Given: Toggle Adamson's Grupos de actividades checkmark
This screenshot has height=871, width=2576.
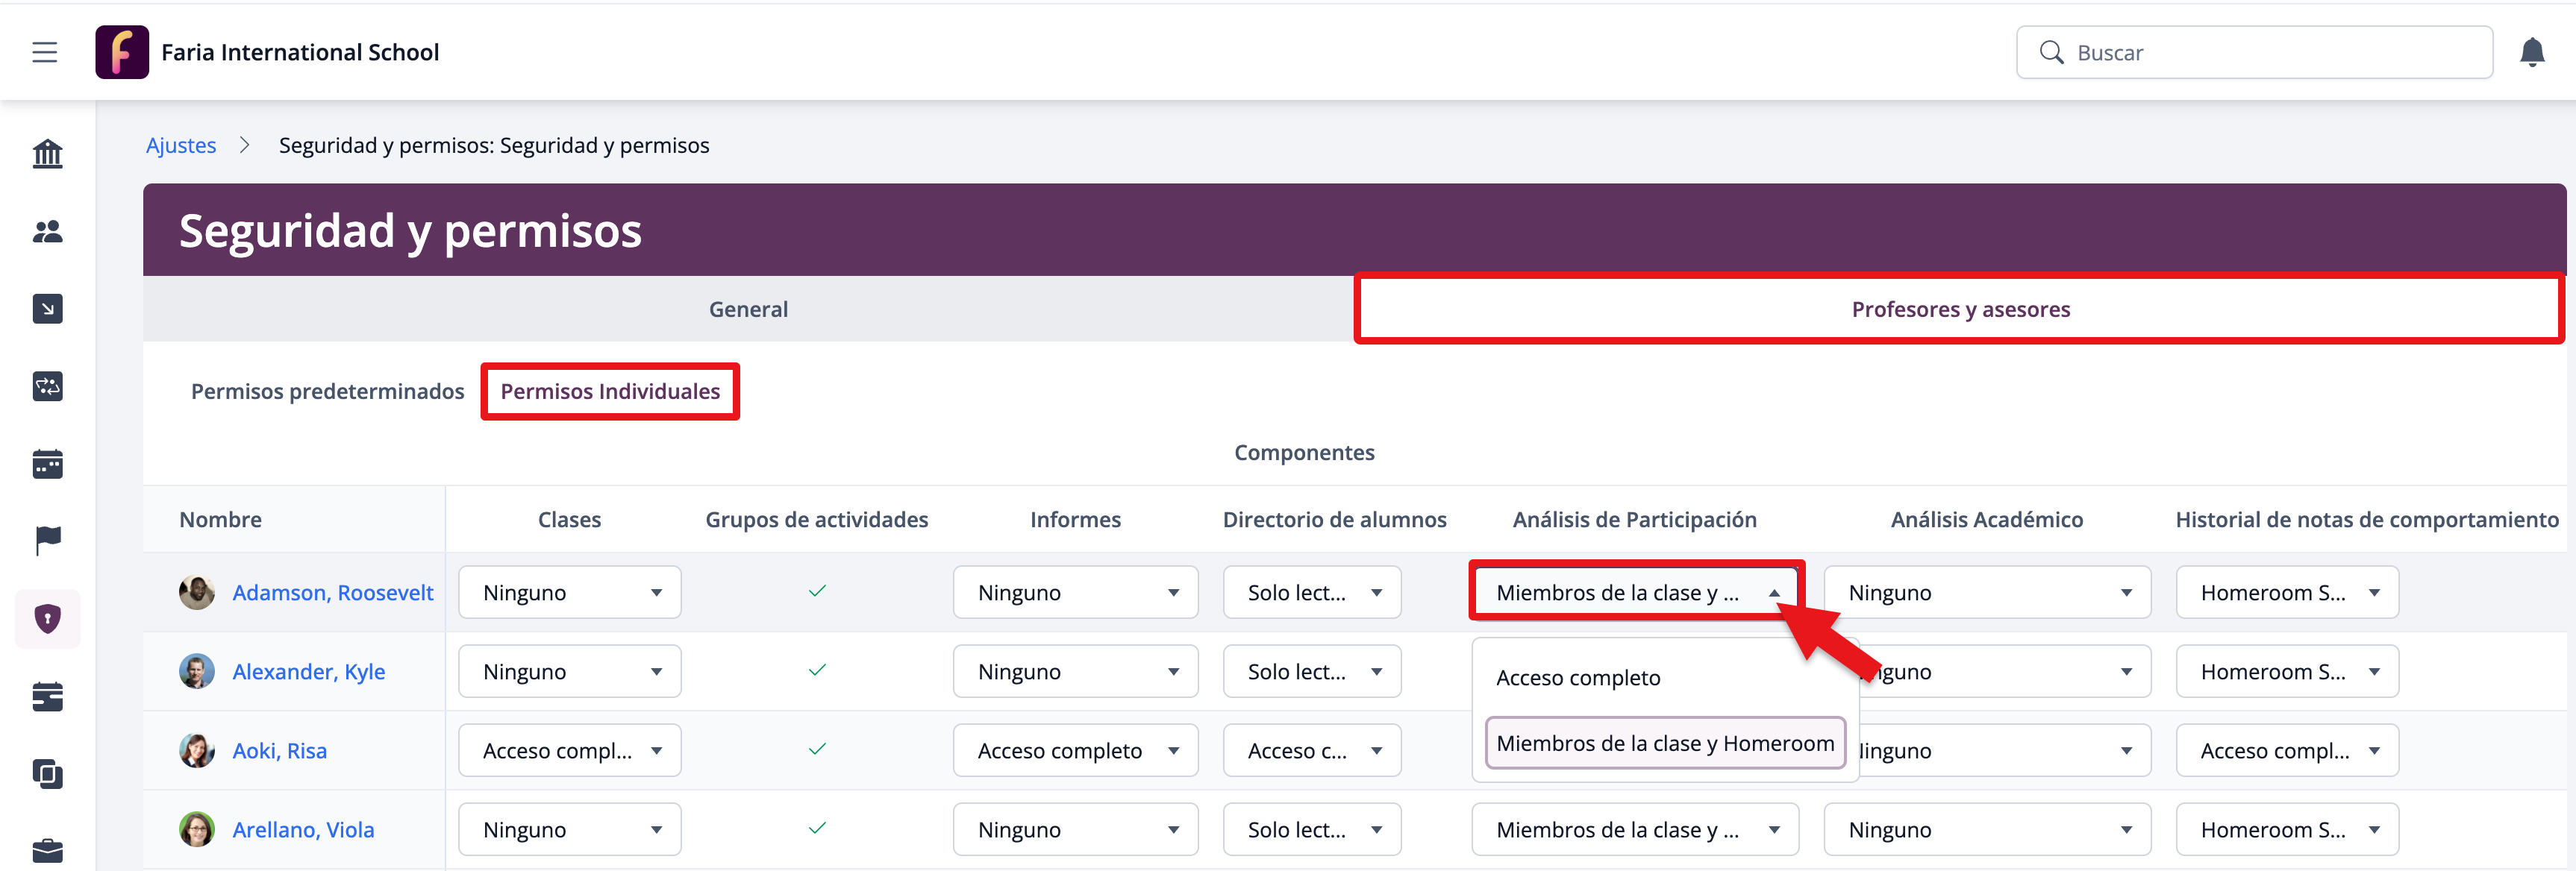Looking at the screenshot, I should pos(816,591).
